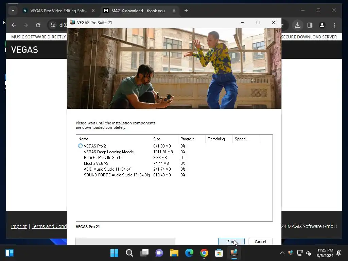Open the Chat app in the taskbar
This screenshot has height=261, width=348.
coord(159,253)
